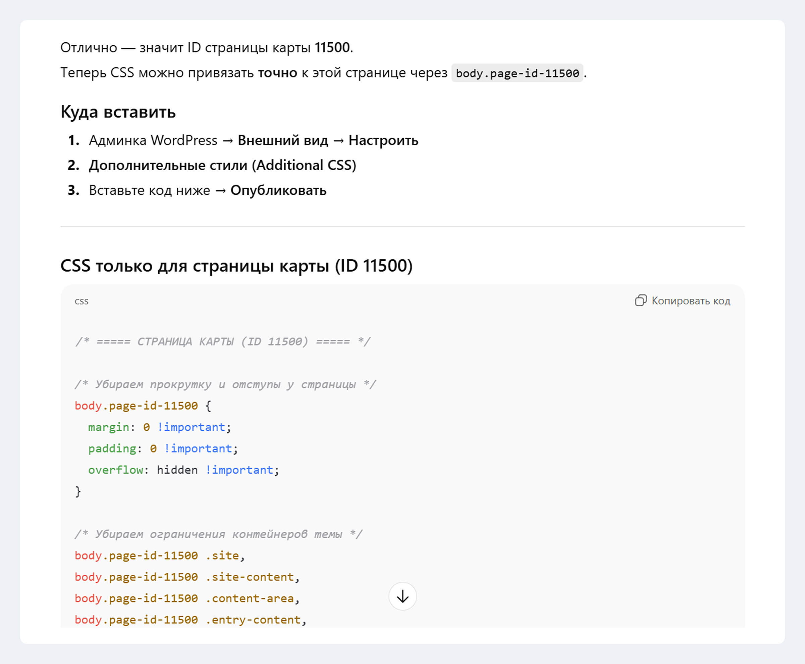Click the 'Куда вставить' heading
This screenshot has height=664, width=805.
click(118, 112)
